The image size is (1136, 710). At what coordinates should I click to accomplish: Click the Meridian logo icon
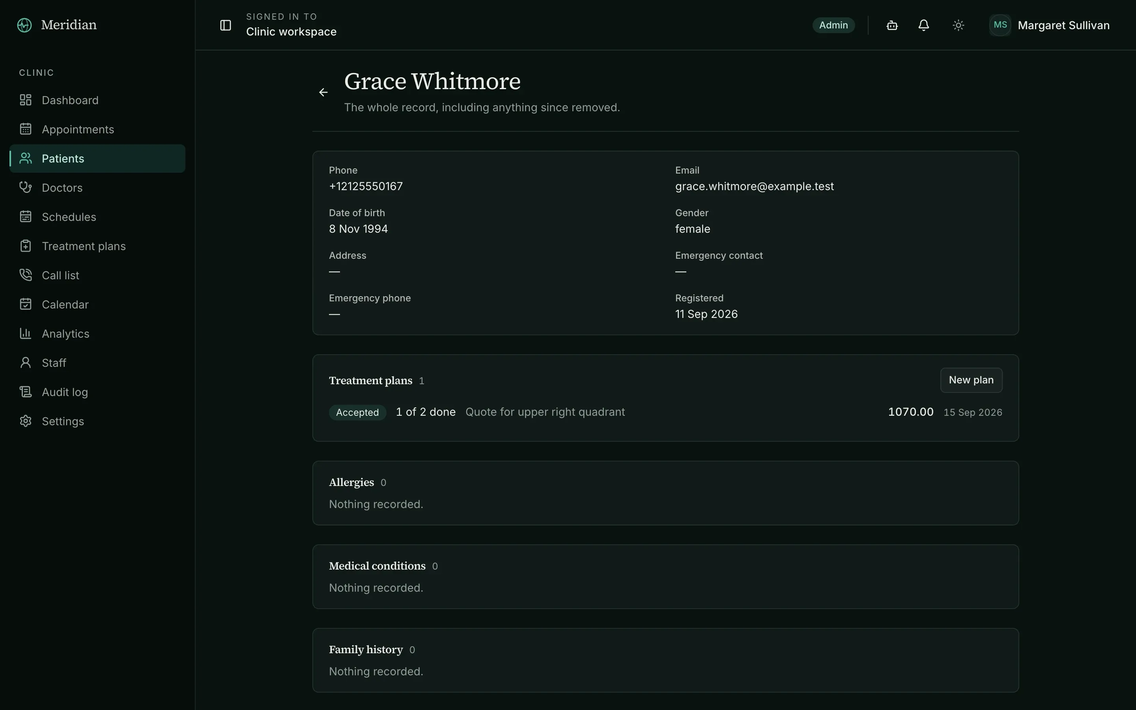coord(24,25)
